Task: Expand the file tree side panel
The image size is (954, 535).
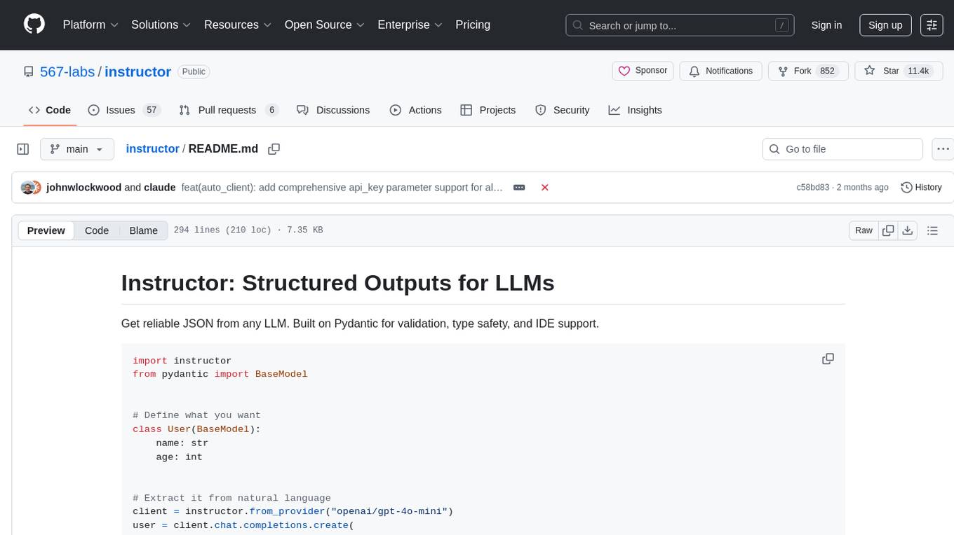Action: coord(23,149)
